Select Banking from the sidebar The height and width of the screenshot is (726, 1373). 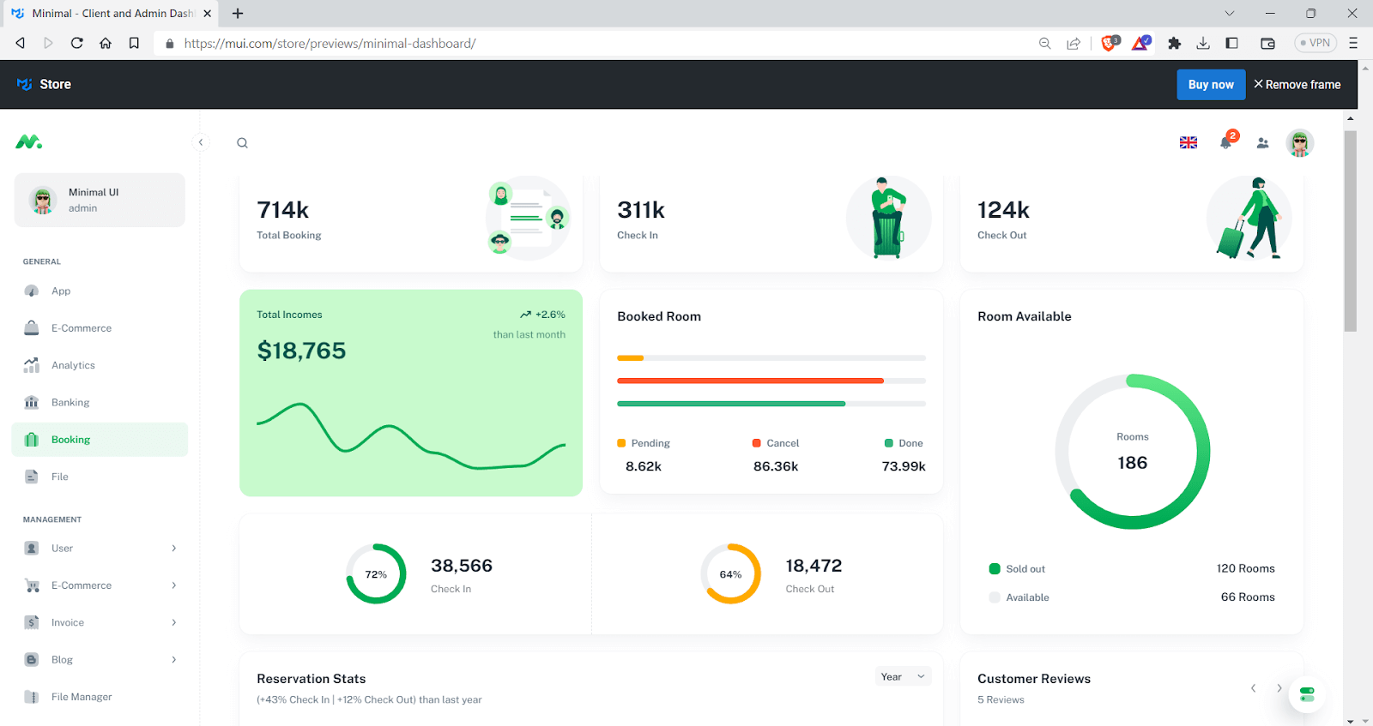pos(70,403)
